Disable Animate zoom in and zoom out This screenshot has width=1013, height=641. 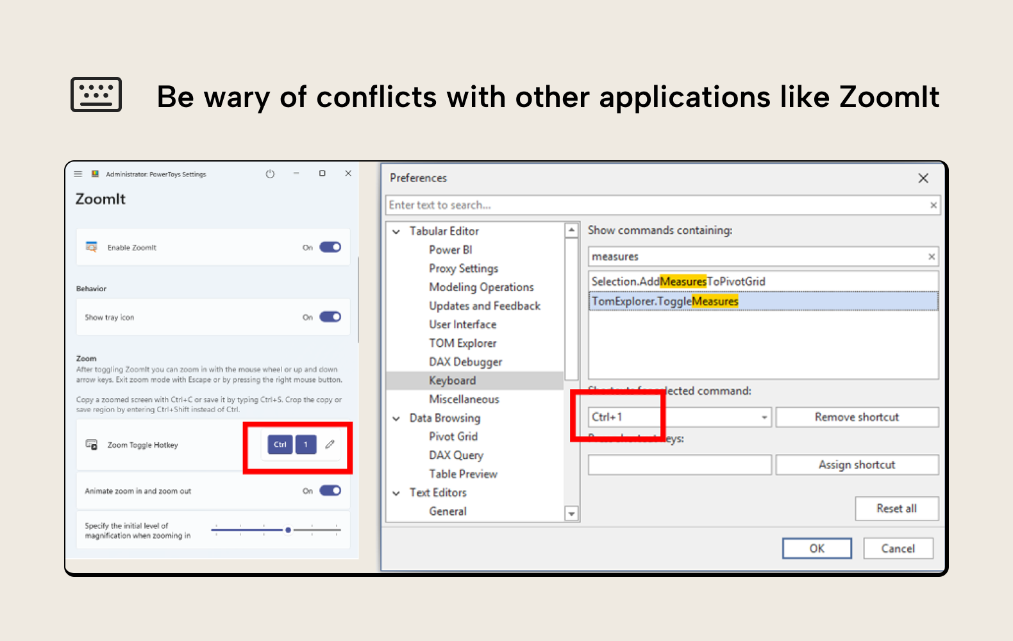[x=330, y=490]
